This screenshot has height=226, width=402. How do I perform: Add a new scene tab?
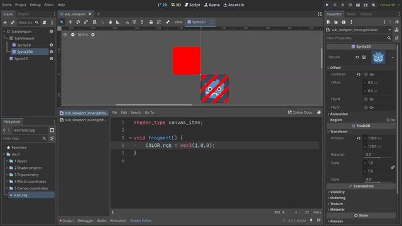(99, 14)
